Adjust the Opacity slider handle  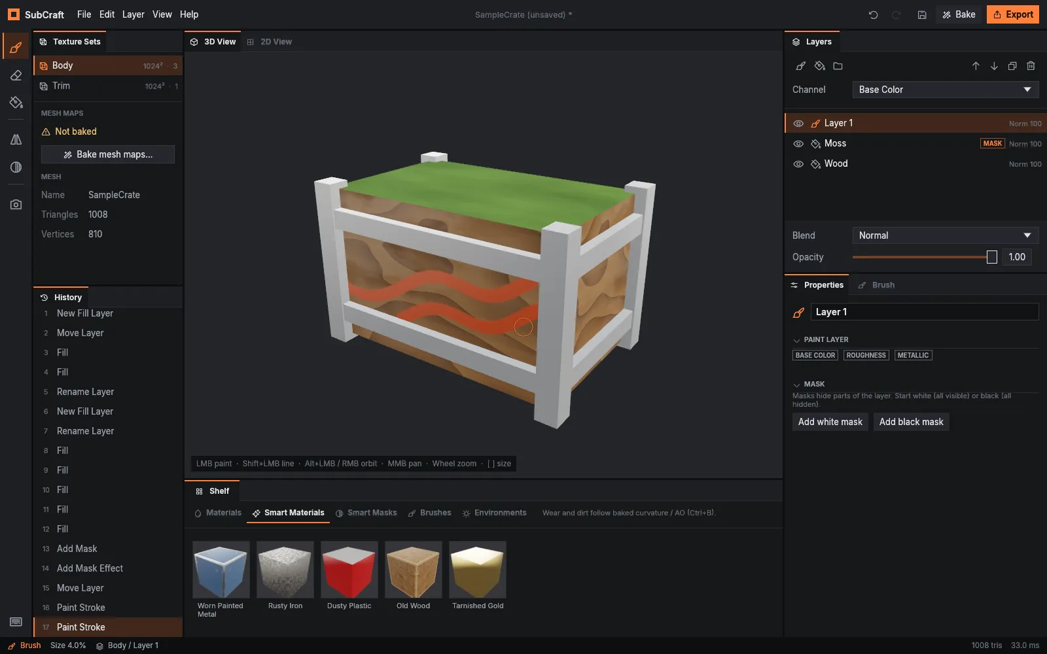992,257
